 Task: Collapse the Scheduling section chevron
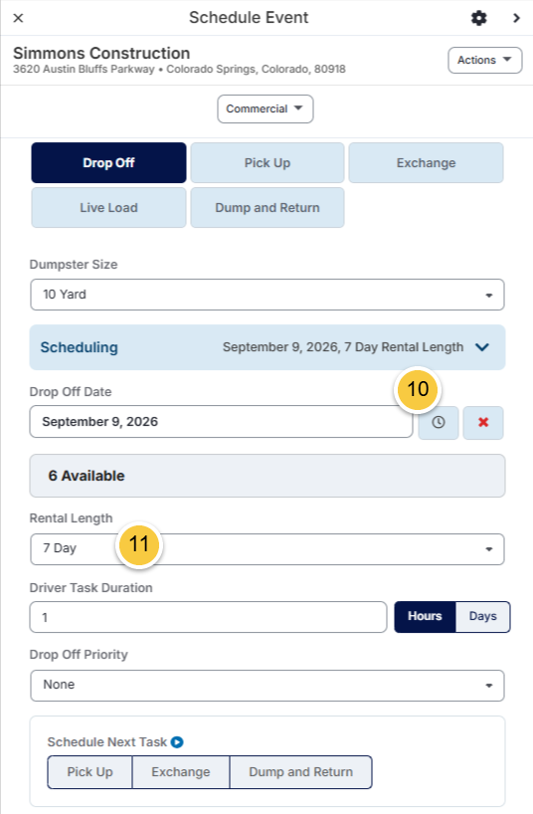pos(482,347)
